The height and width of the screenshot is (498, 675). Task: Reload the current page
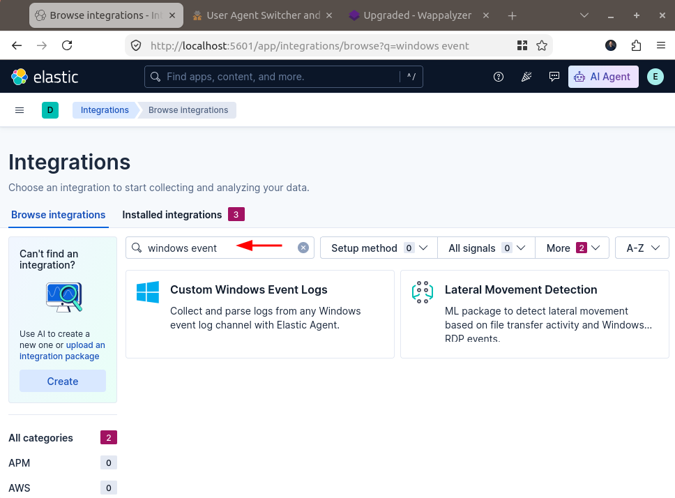point(67,45)
